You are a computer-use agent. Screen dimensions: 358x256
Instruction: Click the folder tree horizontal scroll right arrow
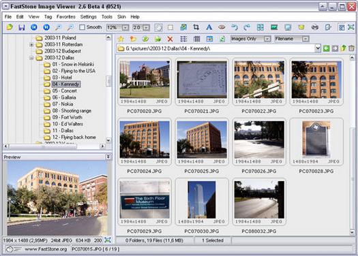[x=103, y=146]
